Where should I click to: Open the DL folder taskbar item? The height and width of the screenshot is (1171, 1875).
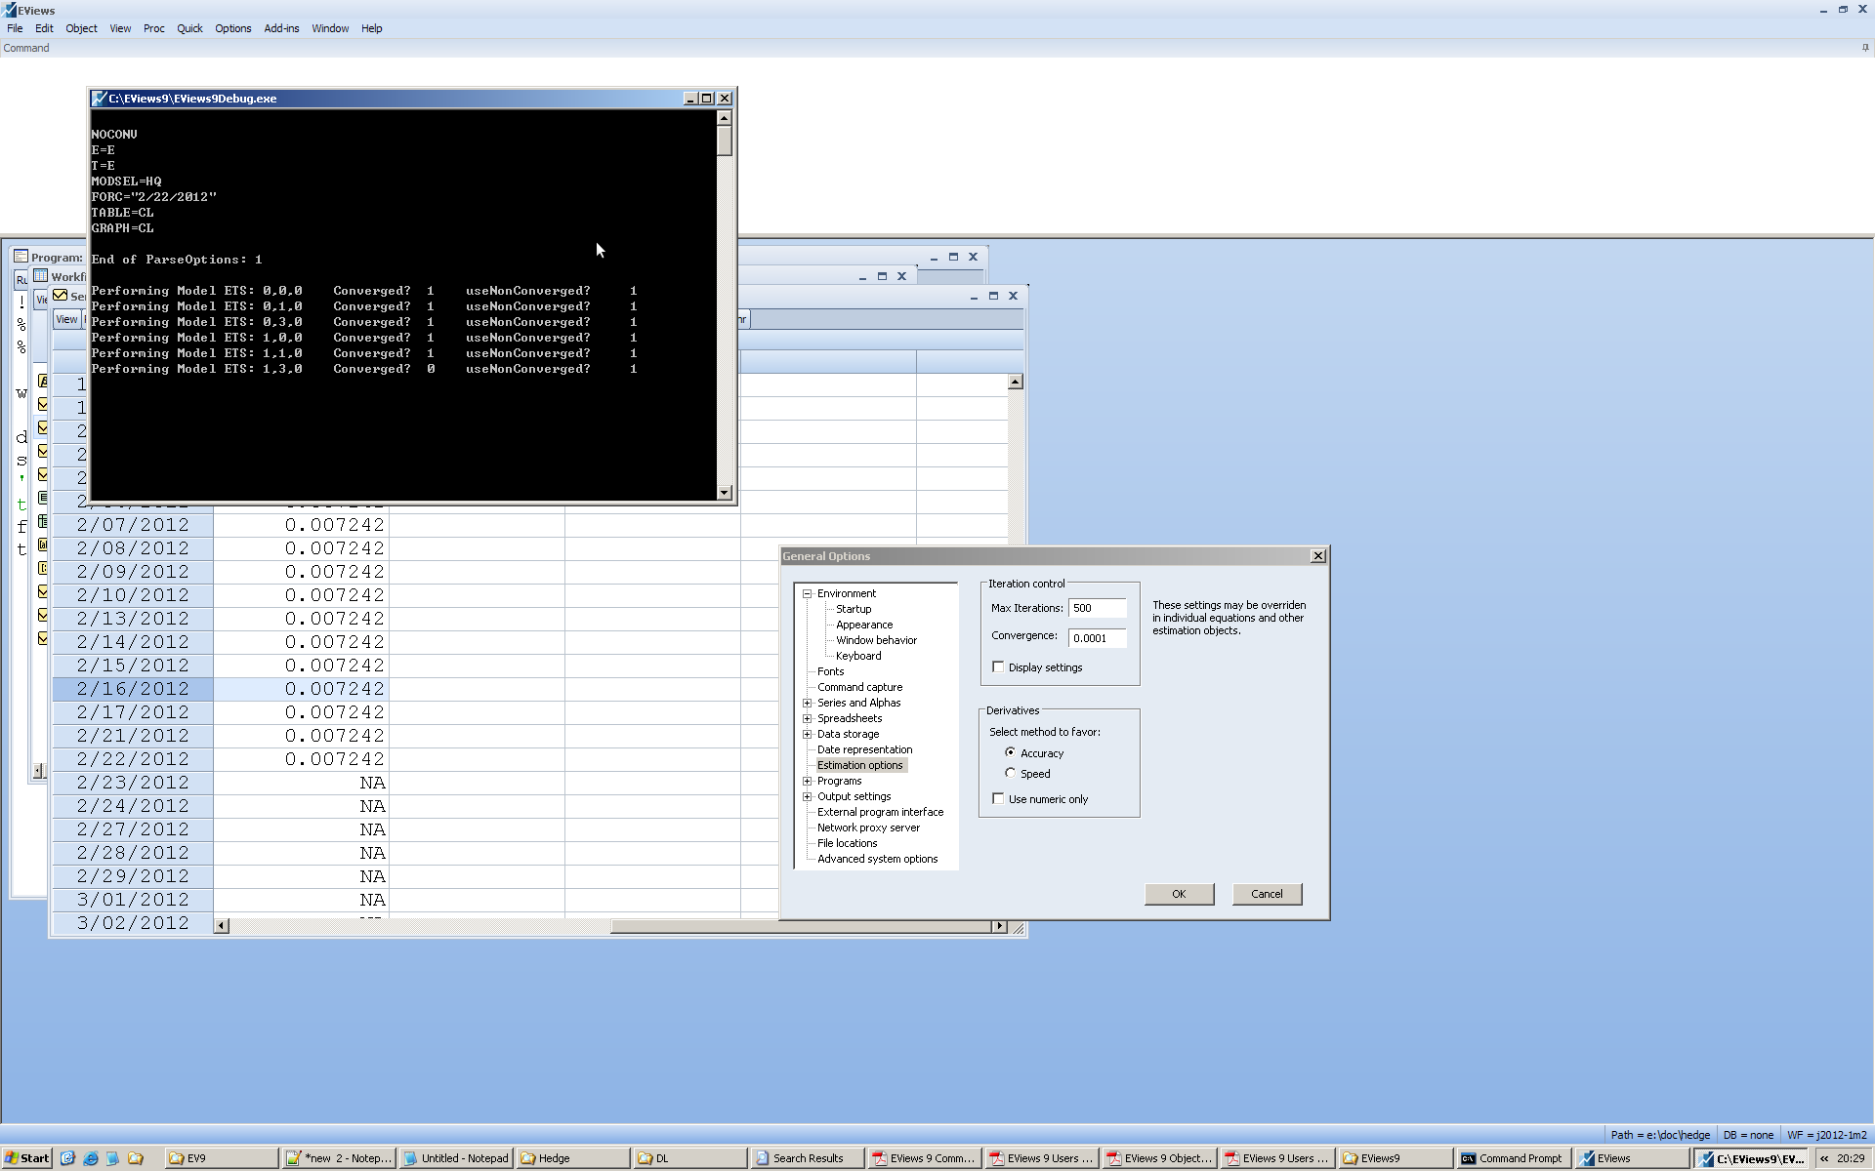(690, 1158)
